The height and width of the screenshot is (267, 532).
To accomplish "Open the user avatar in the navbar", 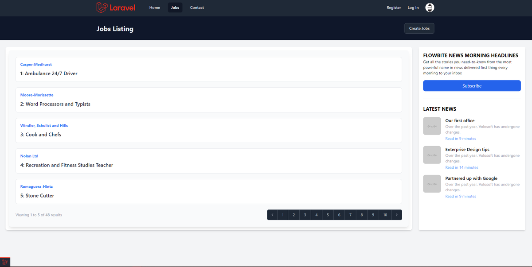I will 430,8.
